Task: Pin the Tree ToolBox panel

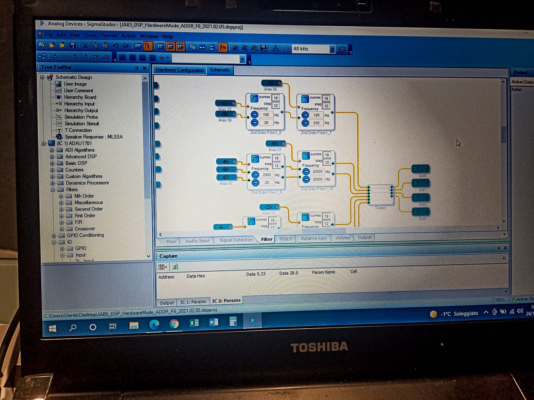Action: [x=137, y=68]
